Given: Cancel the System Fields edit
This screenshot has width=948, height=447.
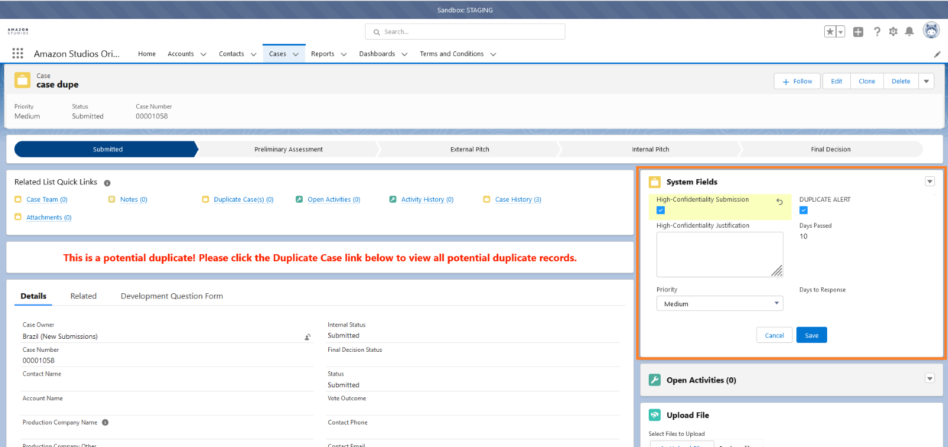Looking at the screenshot, I should (774, 335).
